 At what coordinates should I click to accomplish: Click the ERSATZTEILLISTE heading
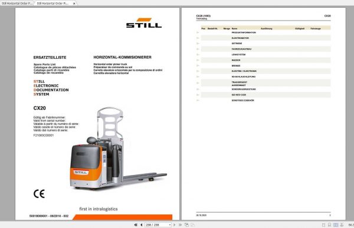click(x=50, y=58)
